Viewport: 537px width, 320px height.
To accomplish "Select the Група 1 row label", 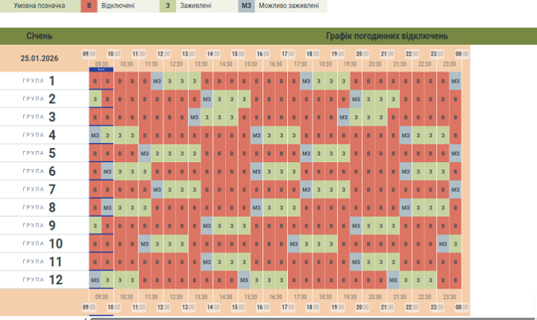I will (x=40, y=81).
